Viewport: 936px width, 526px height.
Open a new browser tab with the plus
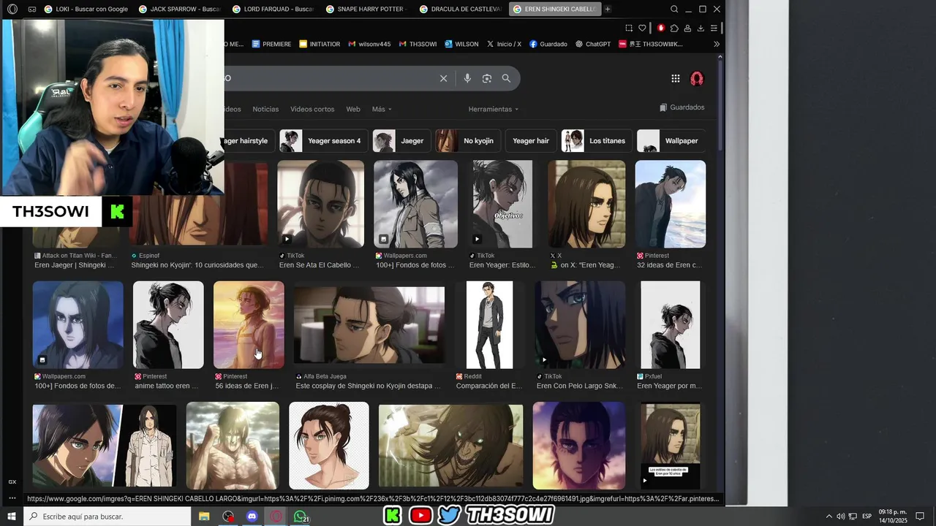608,9
